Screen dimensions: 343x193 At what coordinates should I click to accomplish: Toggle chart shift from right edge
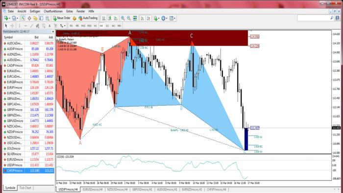pos(148,18)
